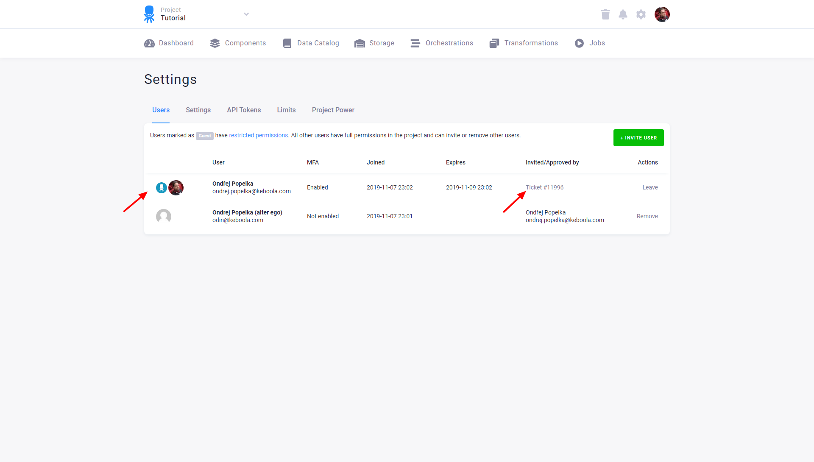Viewport: 814px width, 462px height.
Task: Click the Orchestrations bars icon
Action: (x=415, y=43)
